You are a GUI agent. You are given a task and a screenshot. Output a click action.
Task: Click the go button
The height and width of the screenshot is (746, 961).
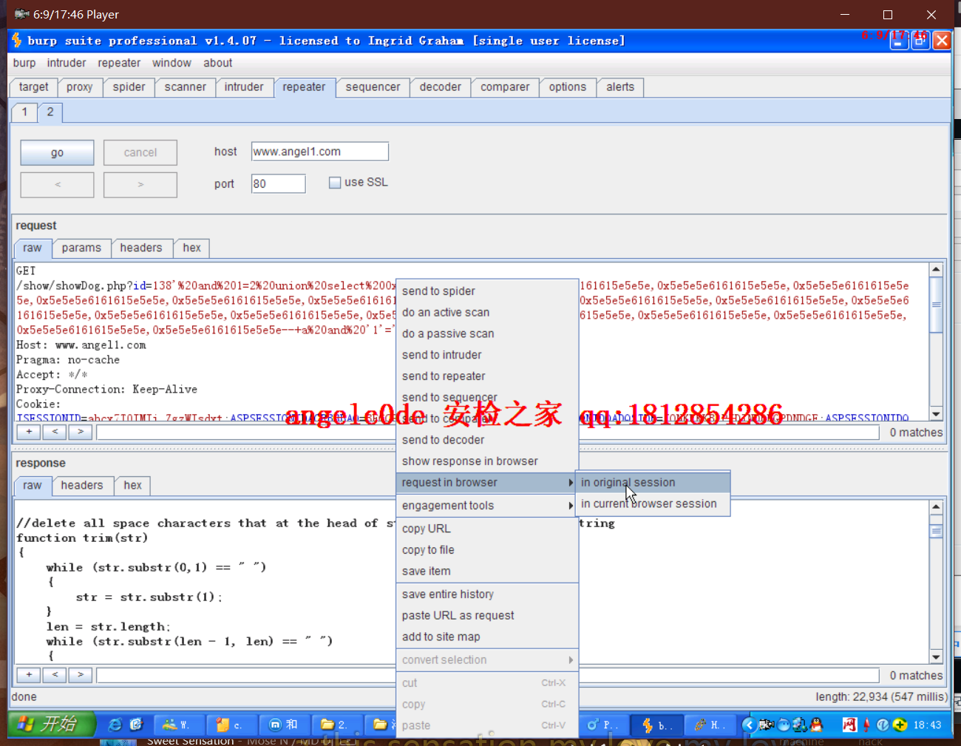[x=57, y=152]
